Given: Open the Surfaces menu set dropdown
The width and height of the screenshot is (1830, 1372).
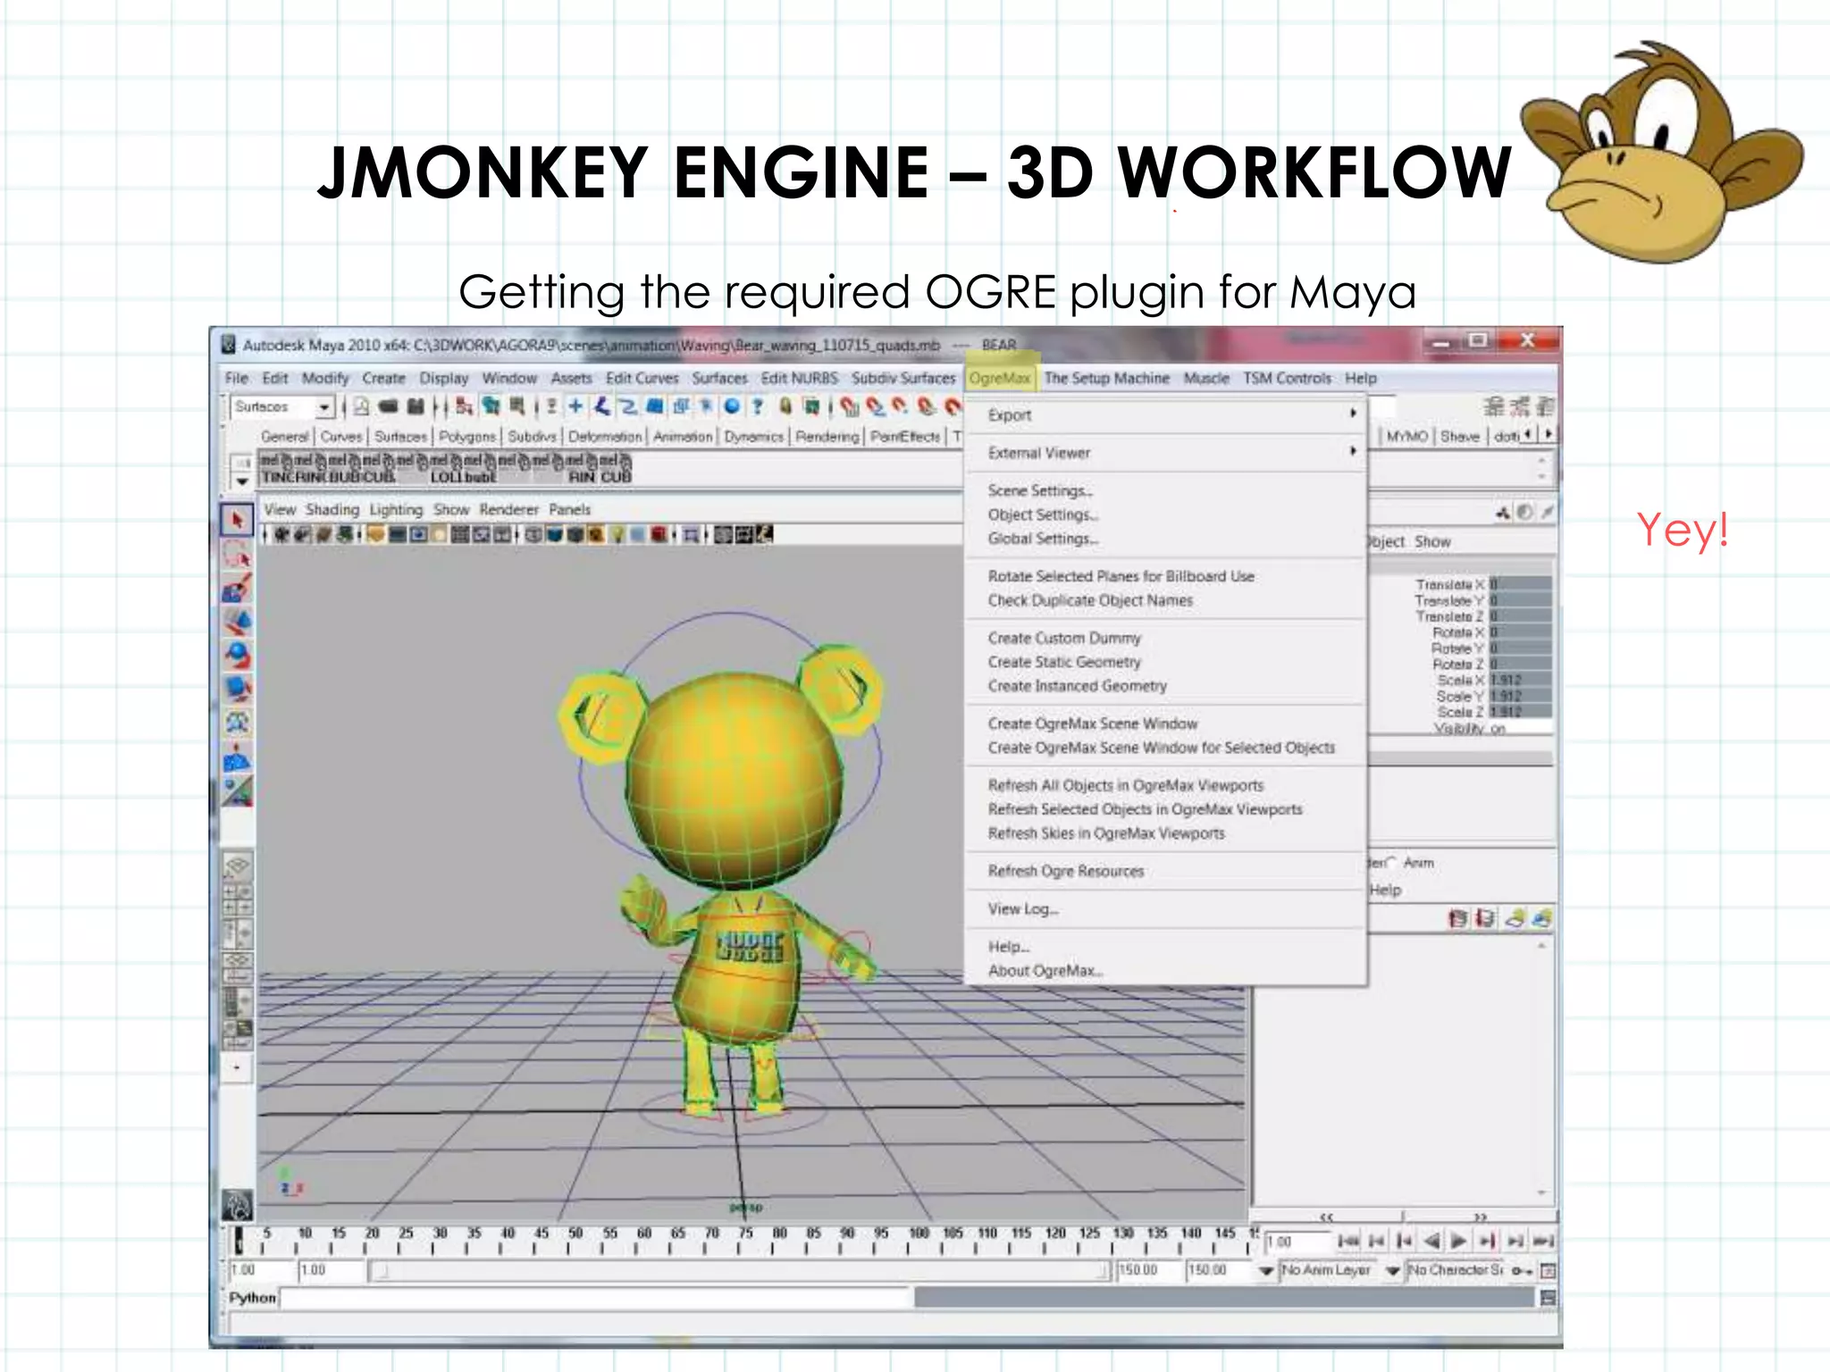Looking at the screenshot, I should coord(324,407).
